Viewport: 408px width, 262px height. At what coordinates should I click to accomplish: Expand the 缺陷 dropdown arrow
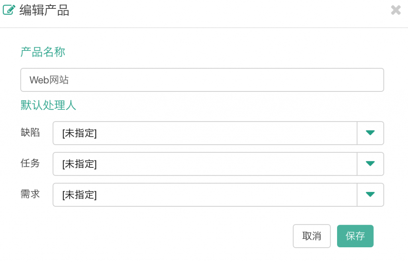pyautogui.click(x=370, y=133)
